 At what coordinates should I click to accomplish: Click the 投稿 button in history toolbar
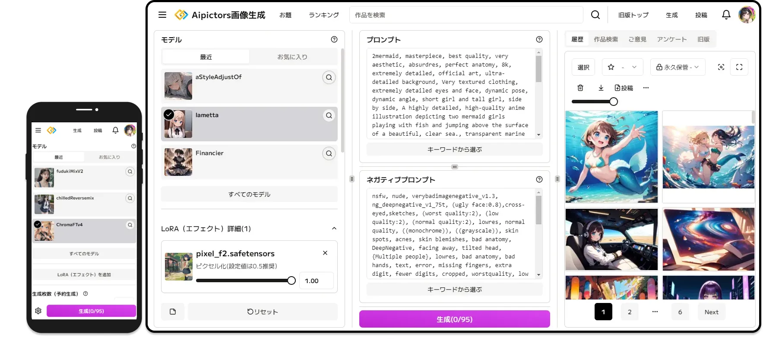[624, 88]
